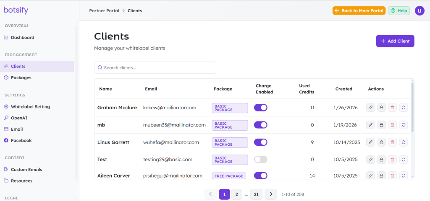Jump to page 21 of clients
Image resolution: width=430 pixels, height=201 pixels.
pos(256,194)
